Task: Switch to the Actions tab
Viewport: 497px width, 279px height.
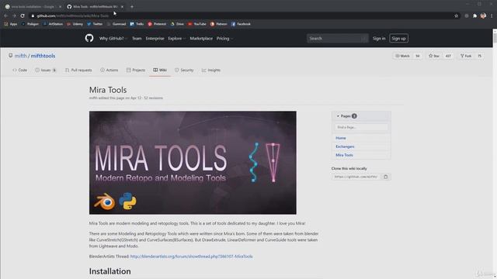Action: tap(109, 70)
